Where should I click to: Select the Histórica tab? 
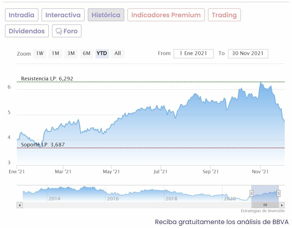click(x=106, y=15)
